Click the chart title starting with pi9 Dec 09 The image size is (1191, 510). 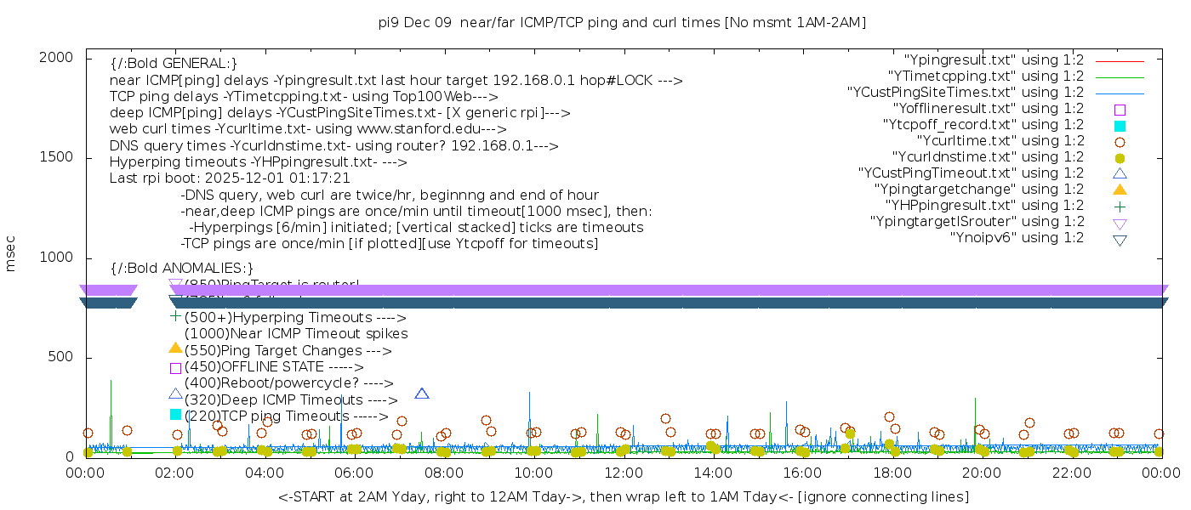tap(622, 23)
